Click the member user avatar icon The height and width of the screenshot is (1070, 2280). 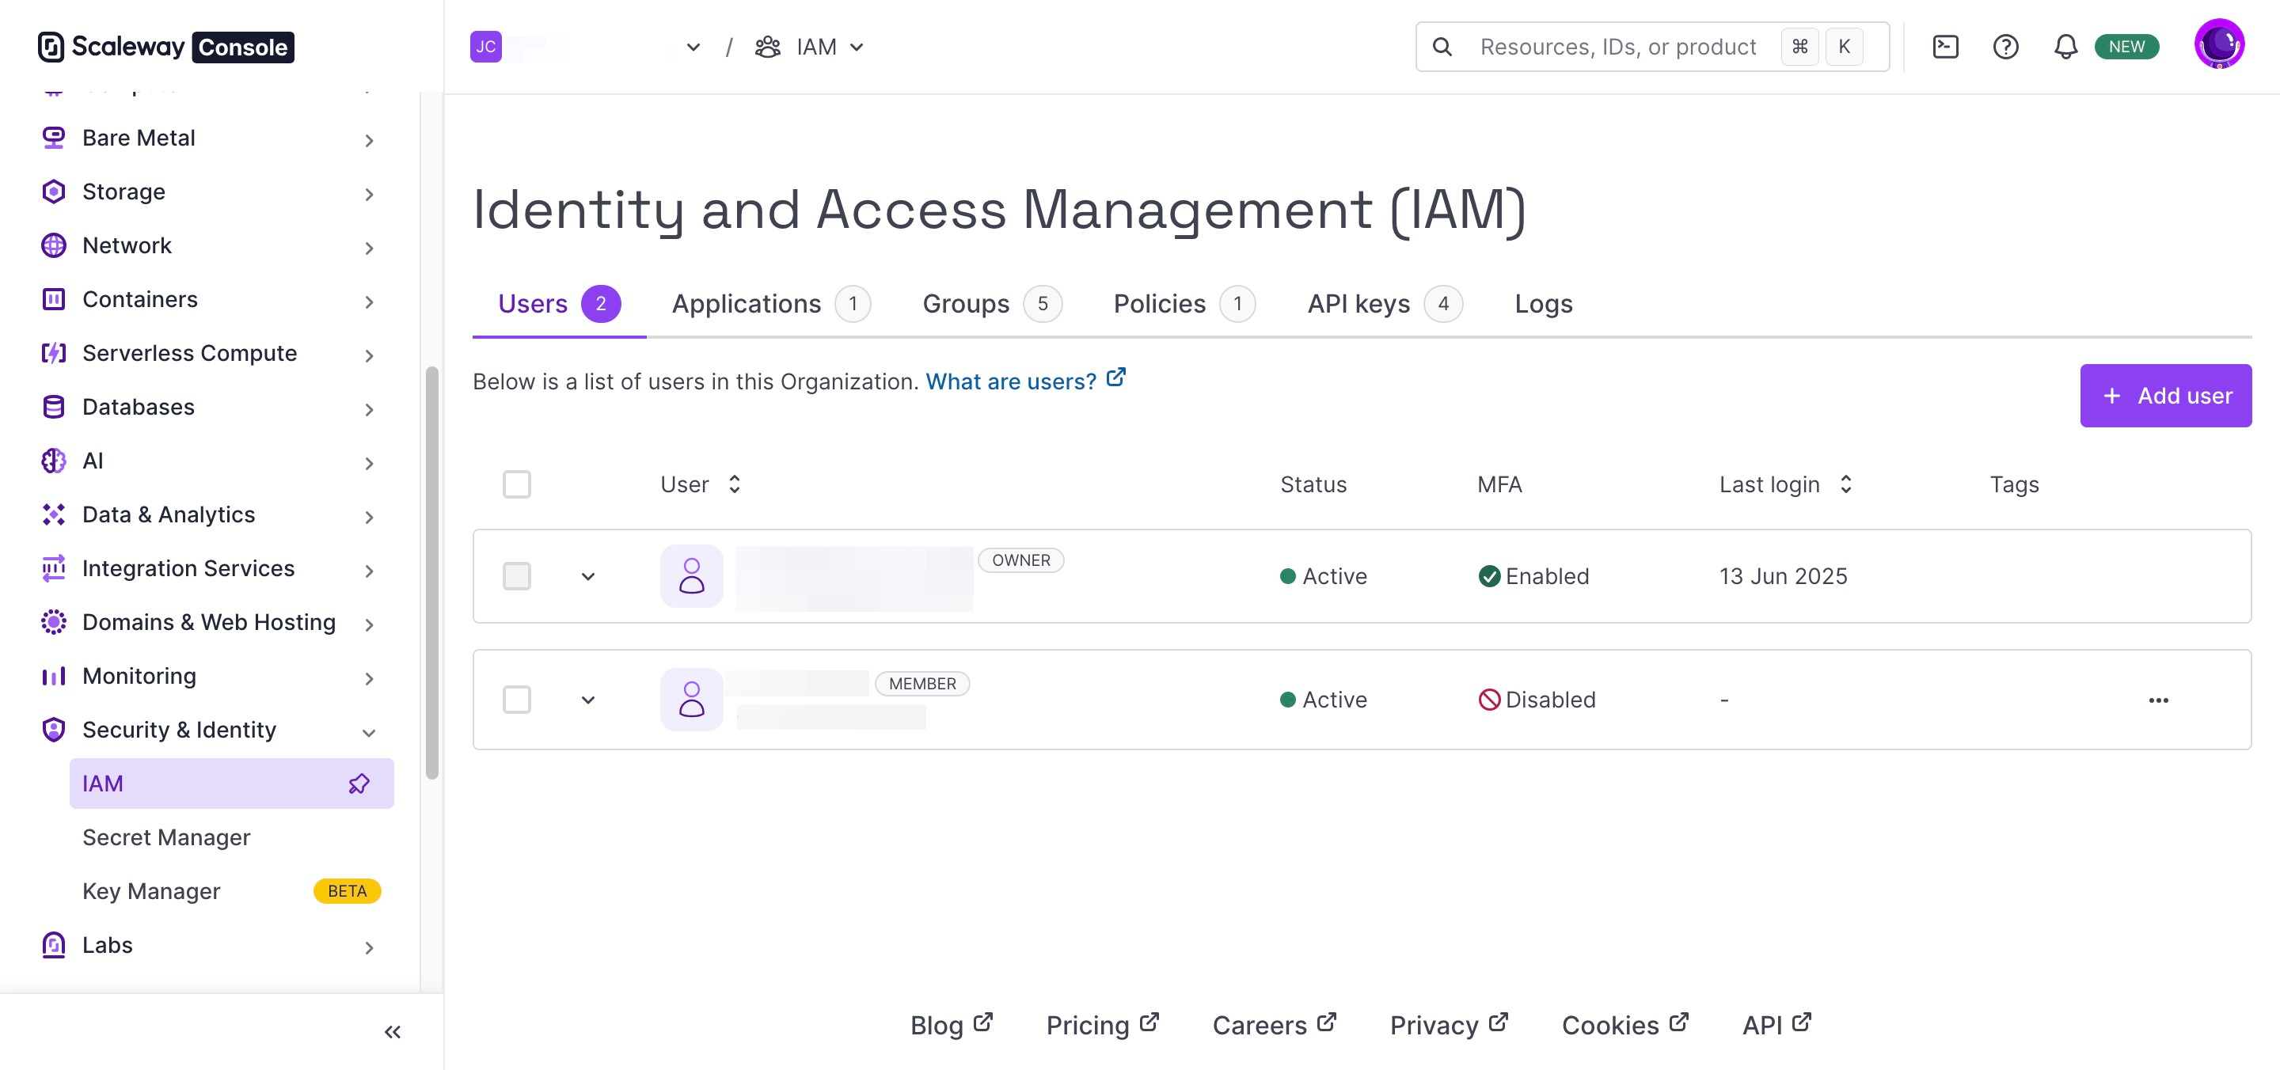[691, 700]
